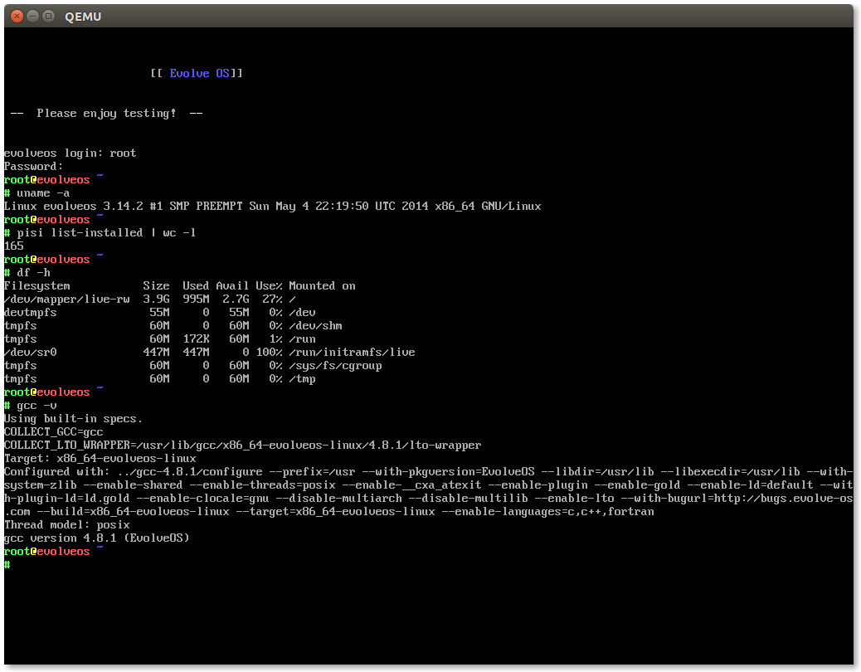Click the 'Please enjoy testing!' message
This screenshot has height=672, width=861.
[106, 113]
